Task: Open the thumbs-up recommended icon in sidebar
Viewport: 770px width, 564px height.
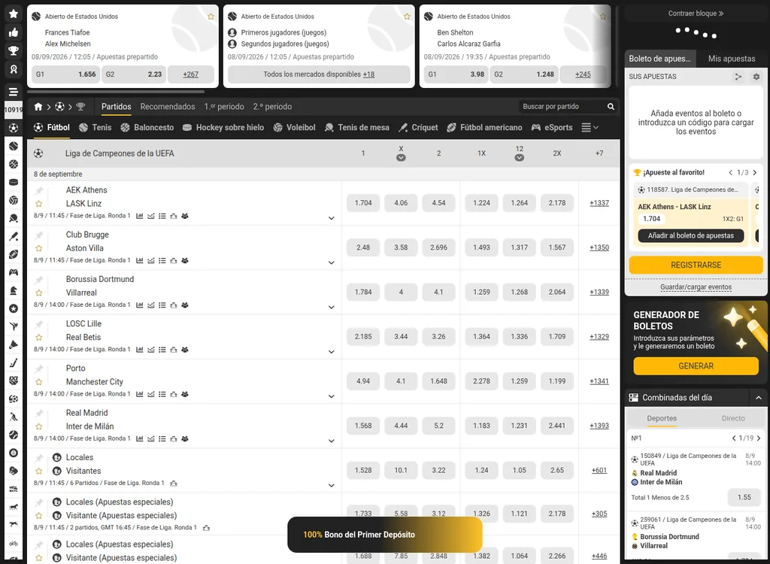Action: 14,32
